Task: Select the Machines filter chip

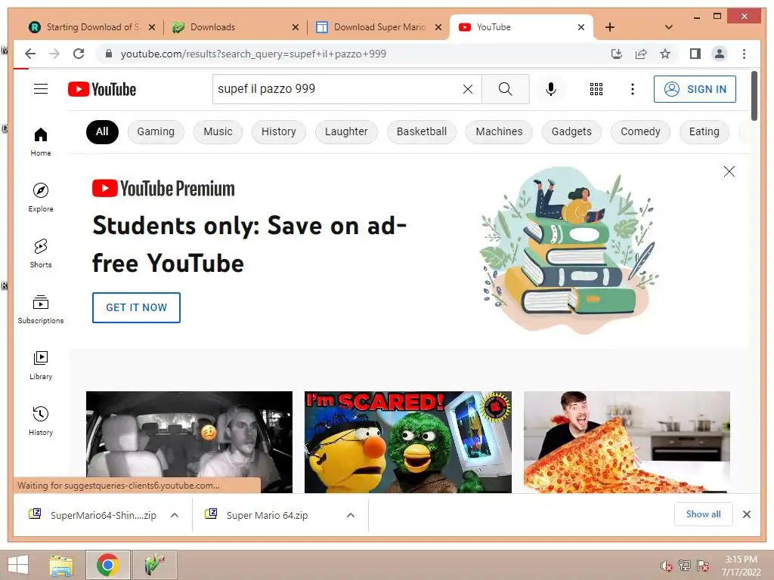Action: tap(499, 131)
